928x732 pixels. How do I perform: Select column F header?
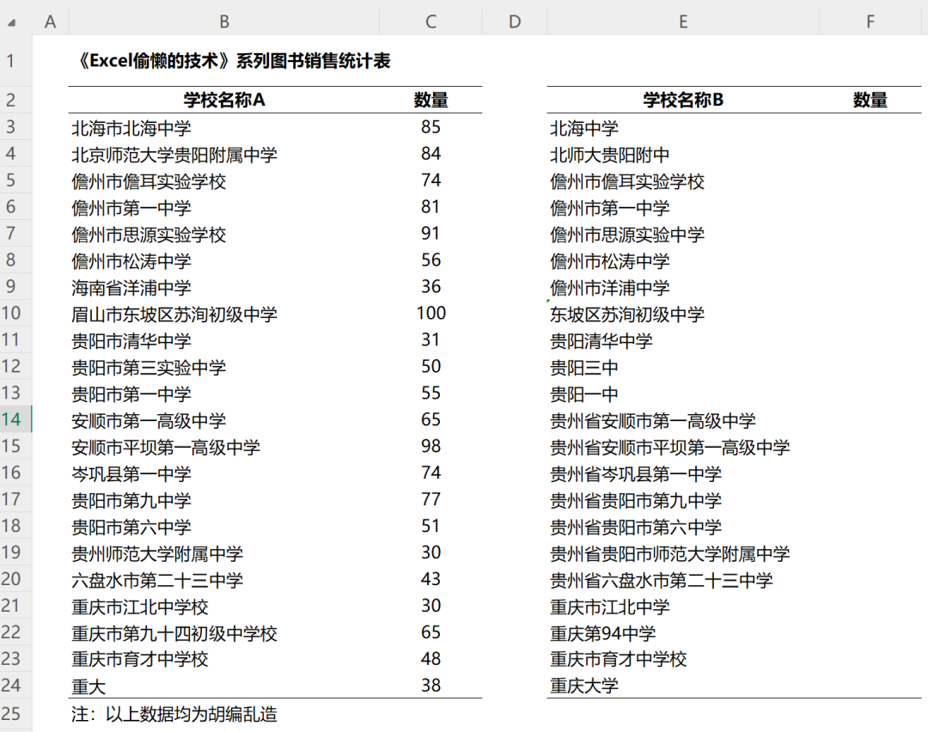coord(870,21)
